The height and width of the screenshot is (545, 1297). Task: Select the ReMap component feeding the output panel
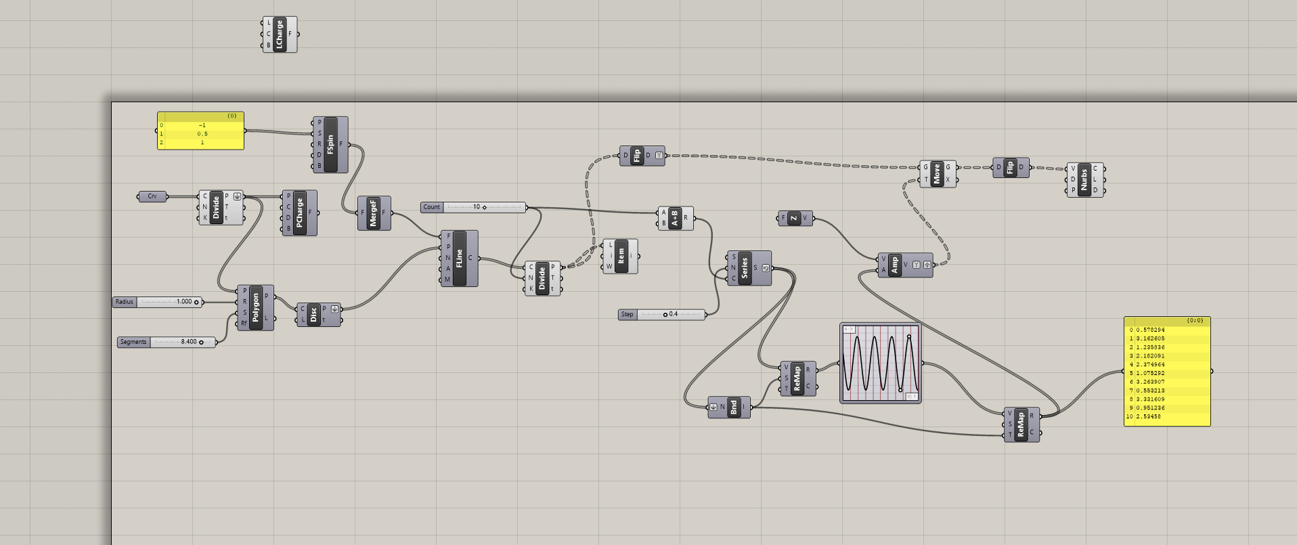tap(1021, 424)
